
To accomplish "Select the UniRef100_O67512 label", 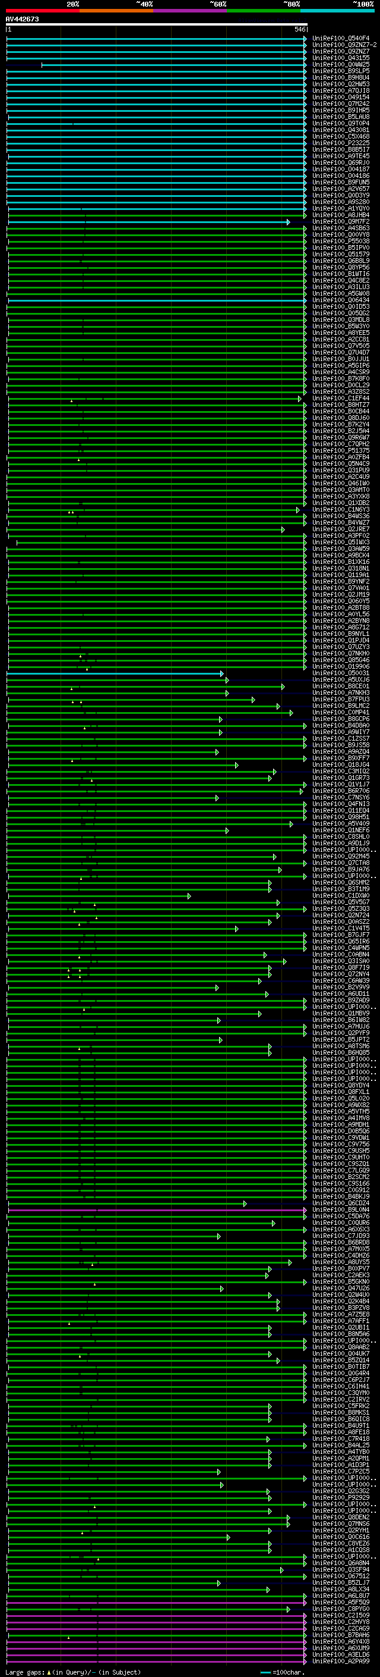I will 341,1576.
